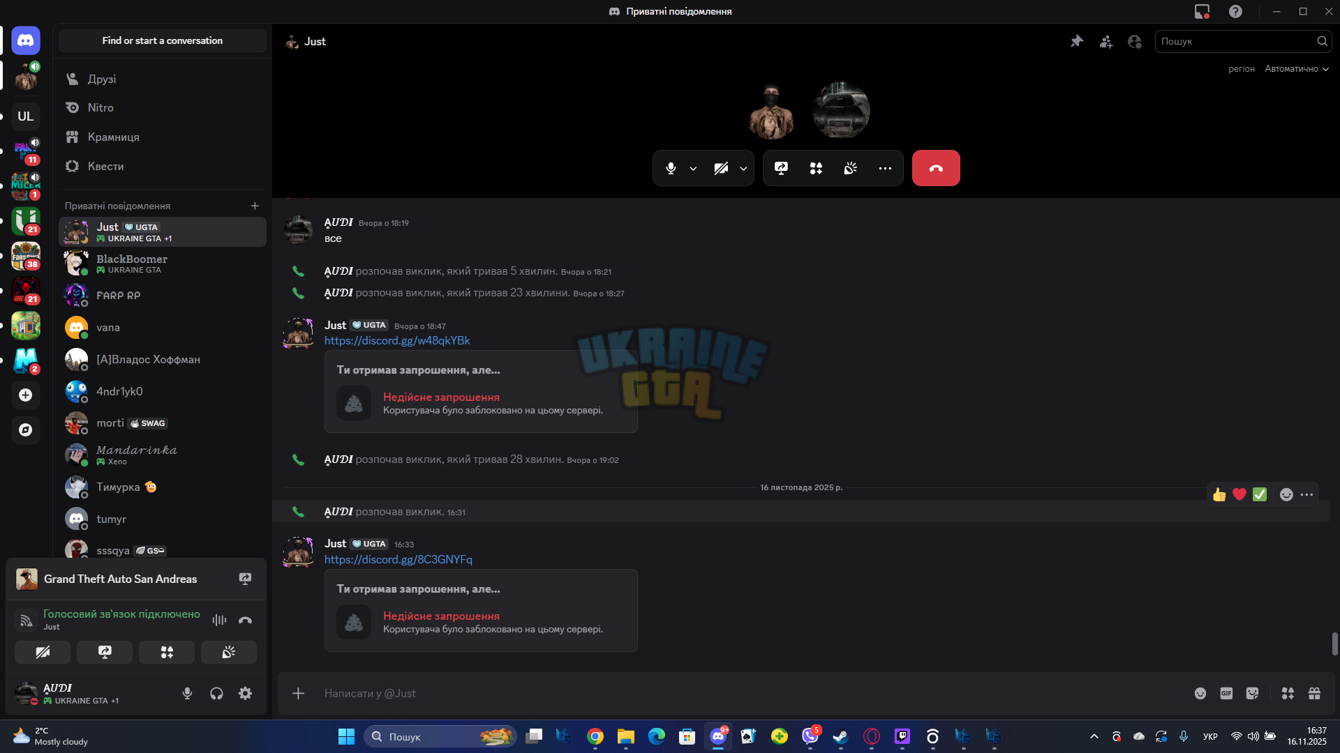Open the region Автоматично dropdown

tap(1296, 69)
